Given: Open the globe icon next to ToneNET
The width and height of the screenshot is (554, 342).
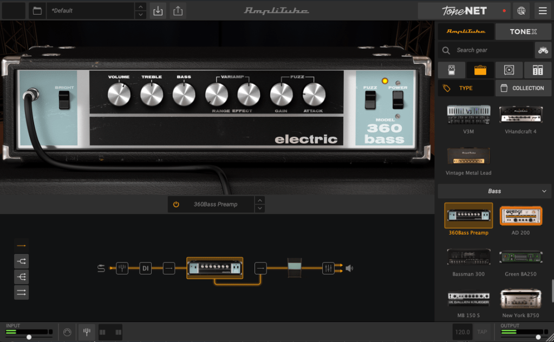Looking at the screenshot, I should 521,11.
